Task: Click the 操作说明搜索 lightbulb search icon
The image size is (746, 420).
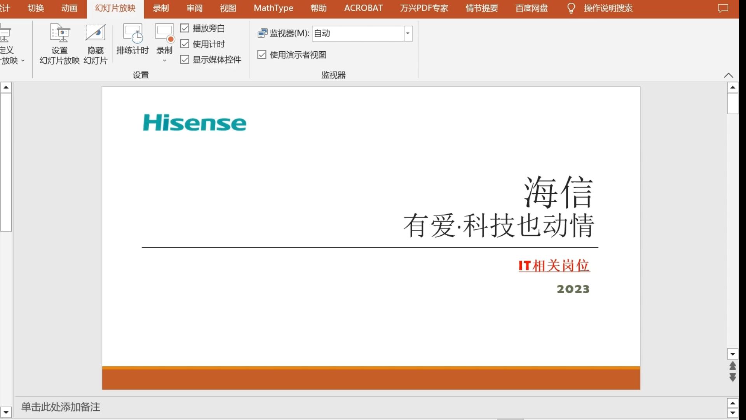Action: pyautogui.click(x=571, y=8)
